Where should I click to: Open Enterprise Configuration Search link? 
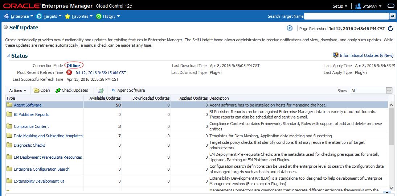[x=41, y=169]
